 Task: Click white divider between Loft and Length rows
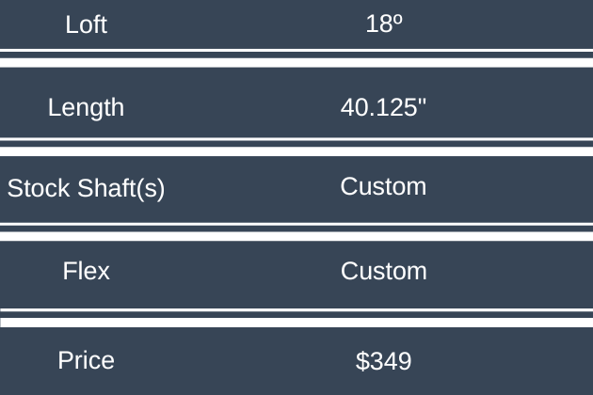[x=296, y=63]
